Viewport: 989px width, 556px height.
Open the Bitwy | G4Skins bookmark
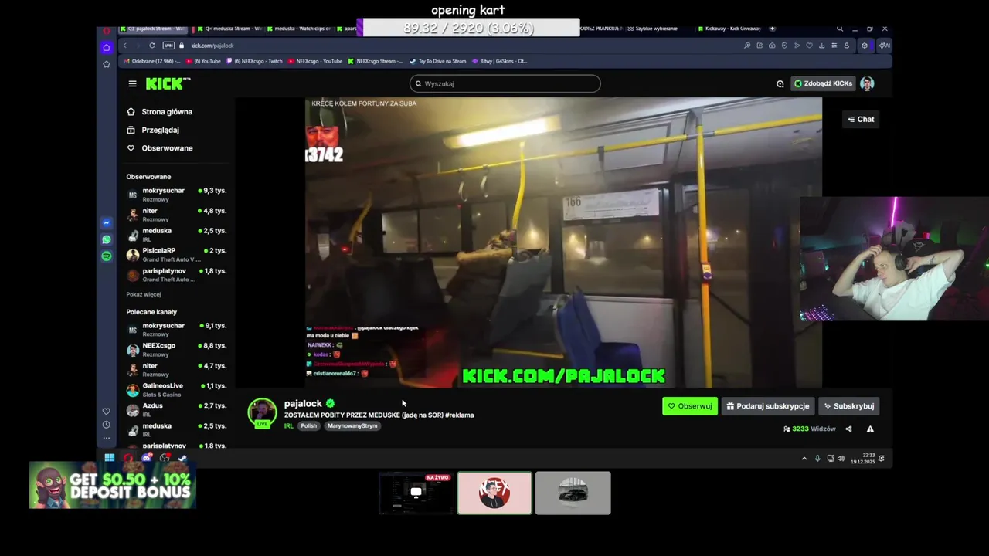(499, 61)
